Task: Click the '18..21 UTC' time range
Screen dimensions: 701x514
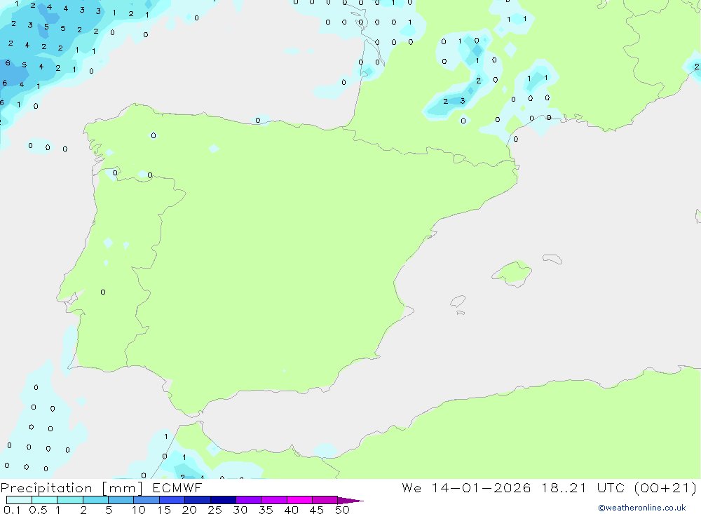Action: pos(583,487)
